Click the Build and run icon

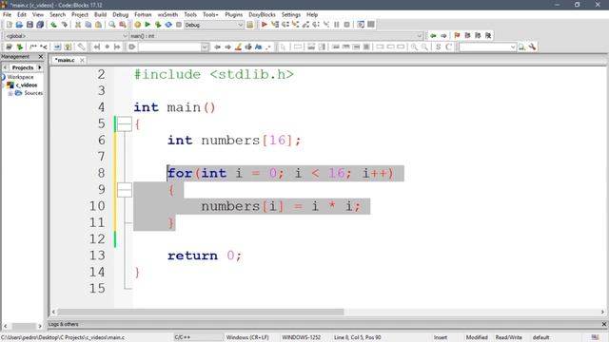(x=158, y=25)
